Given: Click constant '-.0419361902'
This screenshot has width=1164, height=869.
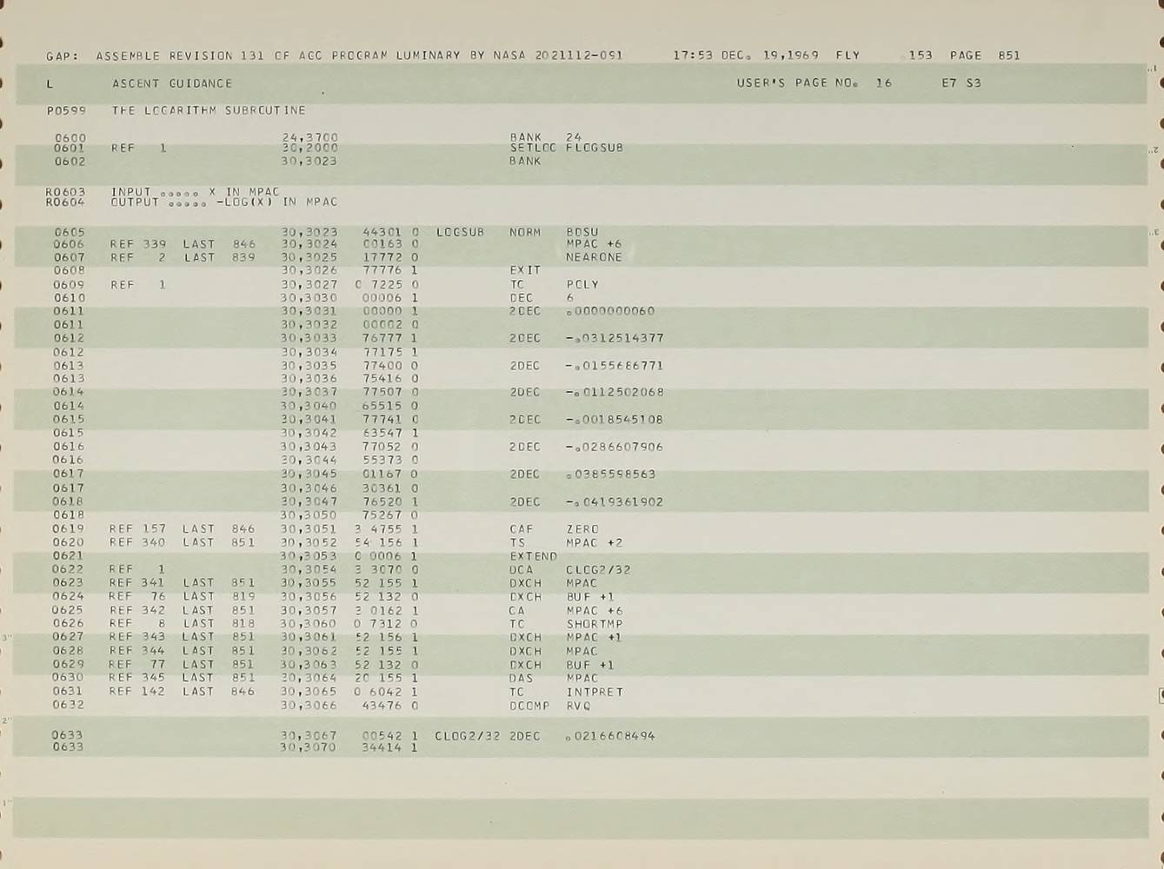Looking at the screenshot, I should coord(615,502).
